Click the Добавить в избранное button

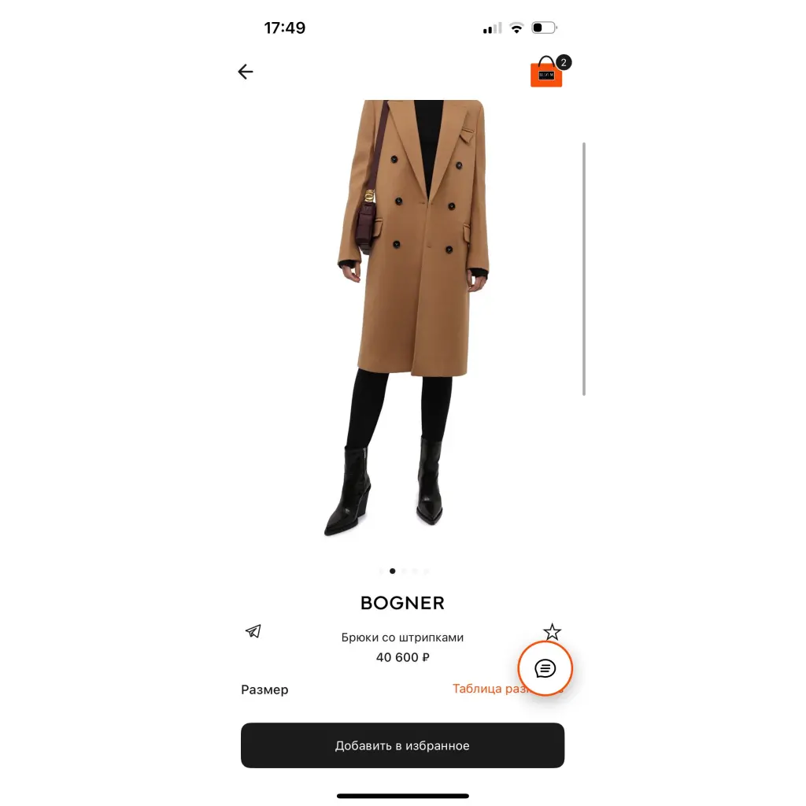pyautogui.click(x=402, y=745)
